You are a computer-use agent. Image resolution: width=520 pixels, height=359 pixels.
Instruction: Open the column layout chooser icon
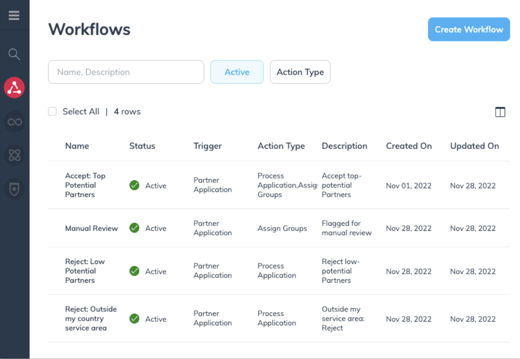tap(500, 112)
